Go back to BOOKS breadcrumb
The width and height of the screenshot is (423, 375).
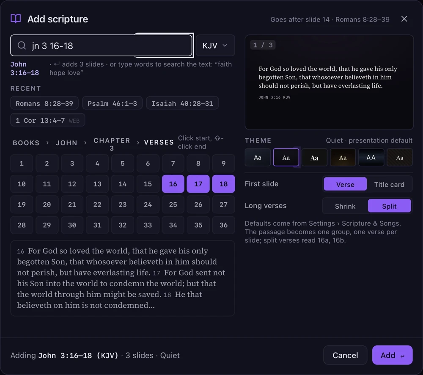26,143
